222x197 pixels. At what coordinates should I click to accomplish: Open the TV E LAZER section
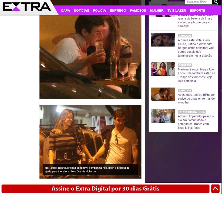pyautogui.click(x=177, y=11)
